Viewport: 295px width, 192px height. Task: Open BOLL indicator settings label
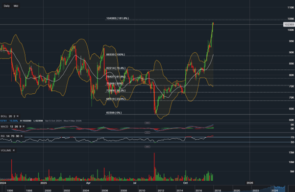pyautogui.click(x=4, y=116)
